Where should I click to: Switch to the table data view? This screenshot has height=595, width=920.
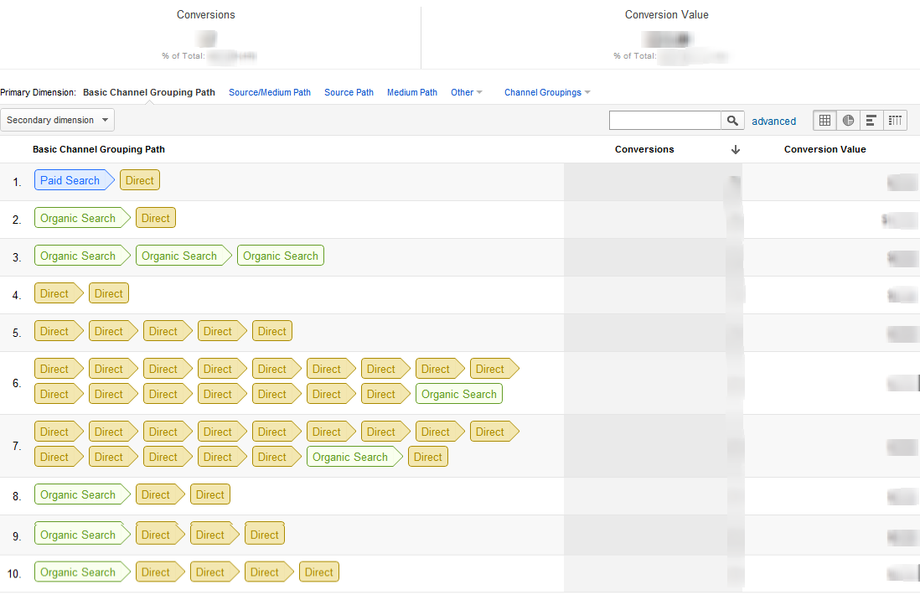824,120
